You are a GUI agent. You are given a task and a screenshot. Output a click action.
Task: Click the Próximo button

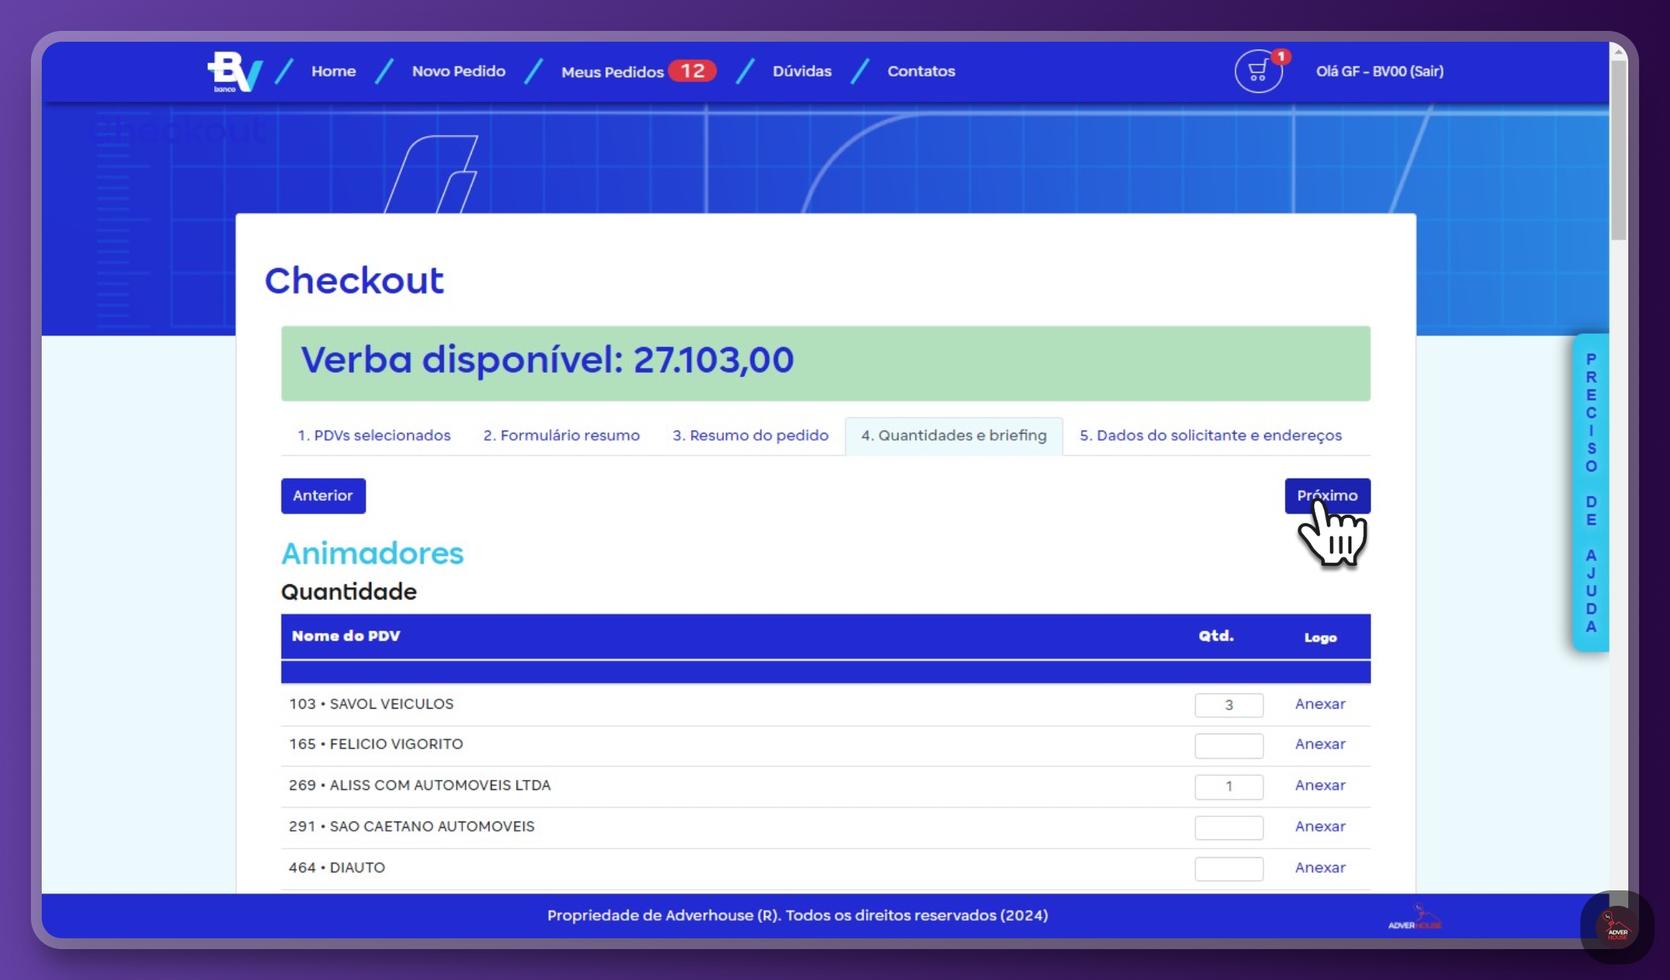[1327, 495]
